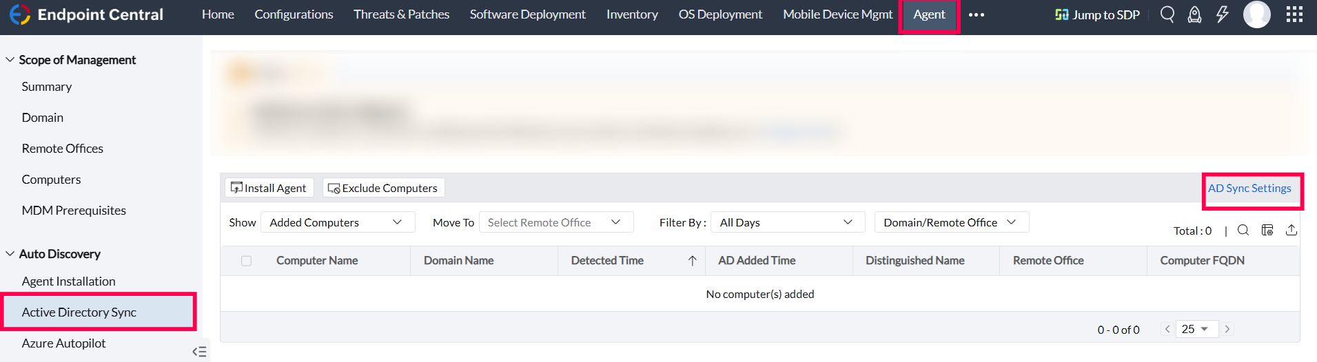Screen dimensions: 1317x362
Task: Click the search icon in the top bar
Action: click(x=1167, y=14)
